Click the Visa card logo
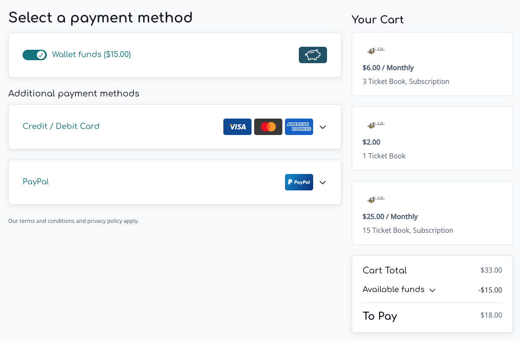 tap(238, 127)
